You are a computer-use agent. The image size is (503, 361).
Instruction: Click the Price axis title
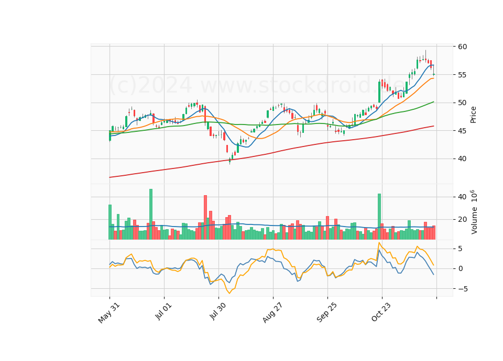pos(473,115)
